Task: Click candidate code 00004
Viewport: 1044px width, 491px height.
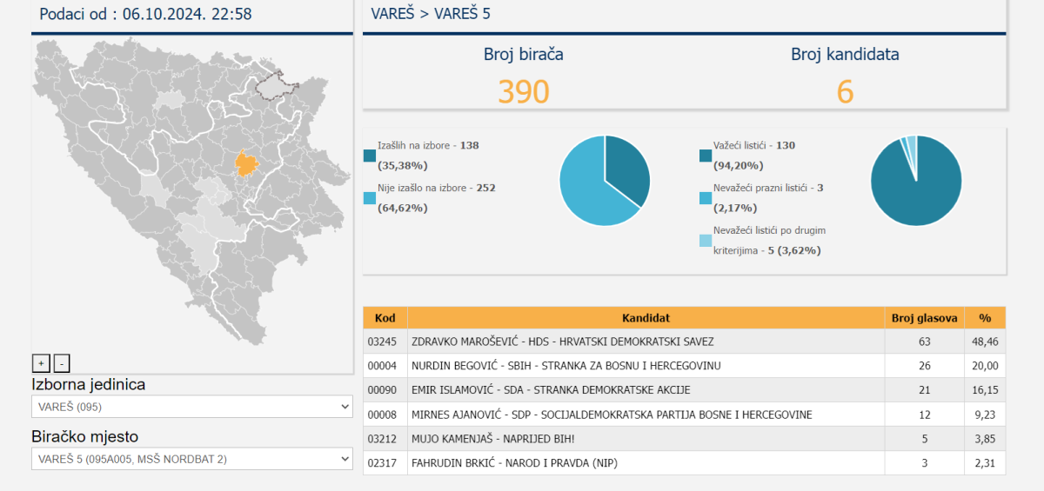Action: [382, 366]
